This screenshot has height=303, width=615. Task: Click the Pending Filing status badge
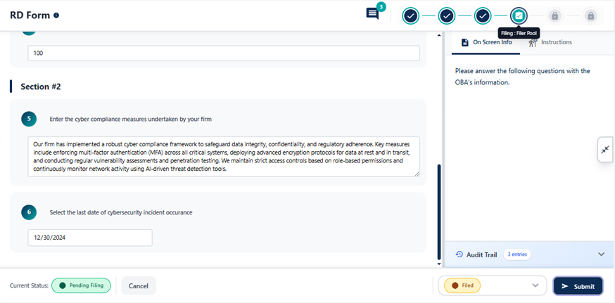point(81,285)
